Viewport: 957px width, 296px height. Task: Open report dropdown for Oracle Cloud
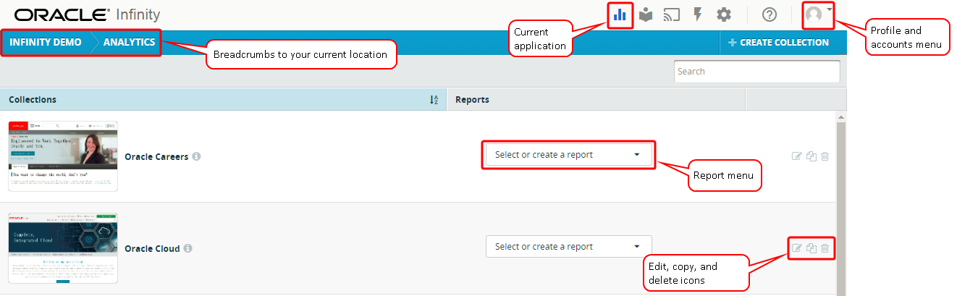[568, 247]
